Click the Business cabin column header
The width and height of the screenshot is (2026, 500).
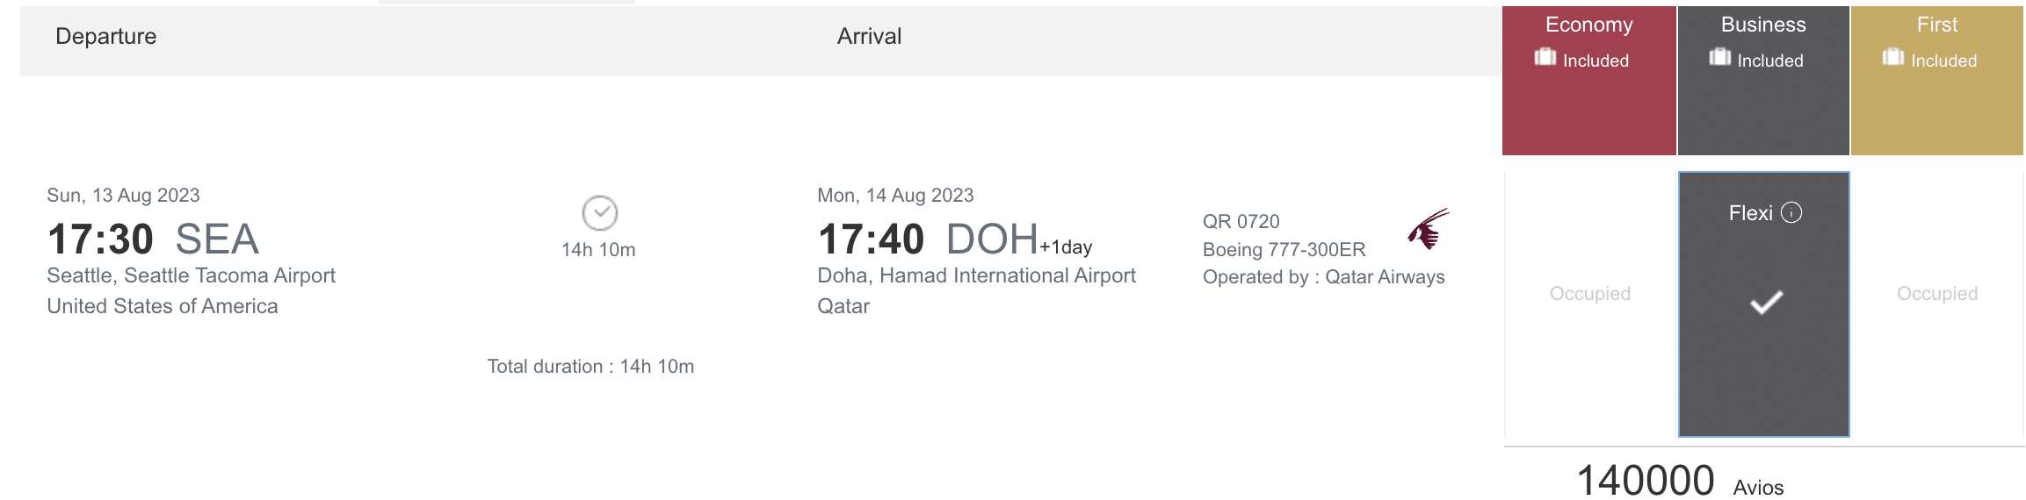1763,25
